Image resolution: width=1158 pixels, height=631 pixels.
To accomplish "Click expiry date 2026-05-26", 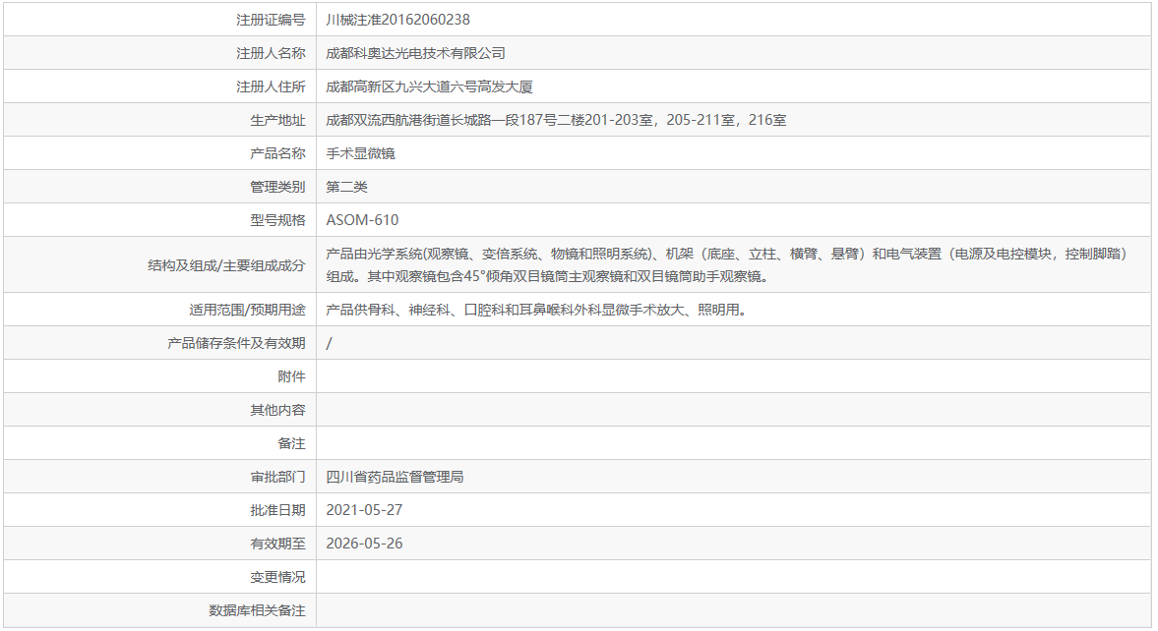I will pyautogui.click(x=364, y=544).
